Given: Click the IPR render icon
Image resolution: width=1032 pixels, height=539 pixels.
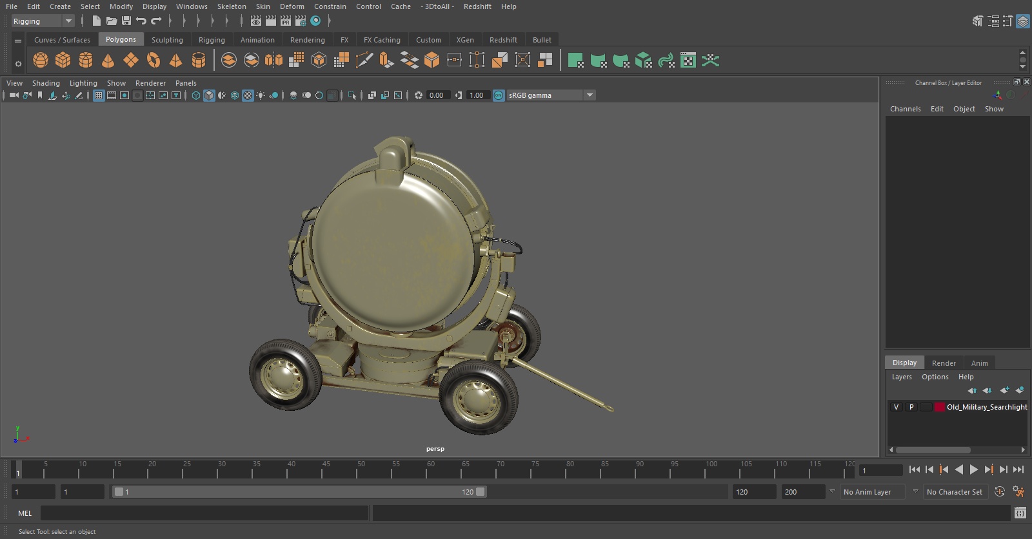Looking at the screenshot, I should pos(286,21).
